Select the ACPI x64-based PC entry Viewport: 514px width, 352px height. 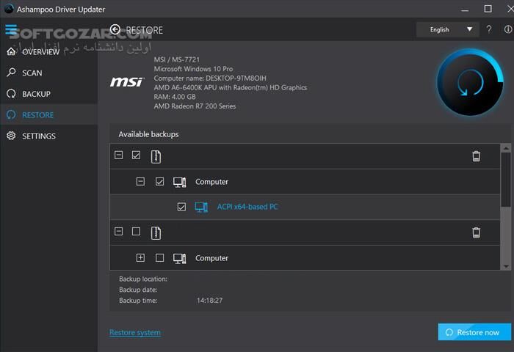(247, 207)
